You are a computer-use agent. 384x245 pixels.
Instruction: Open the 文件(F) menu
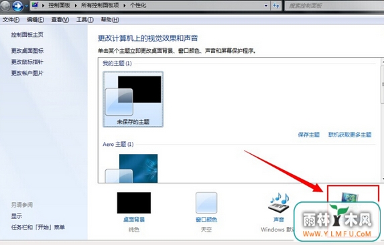tap(11, 20)
